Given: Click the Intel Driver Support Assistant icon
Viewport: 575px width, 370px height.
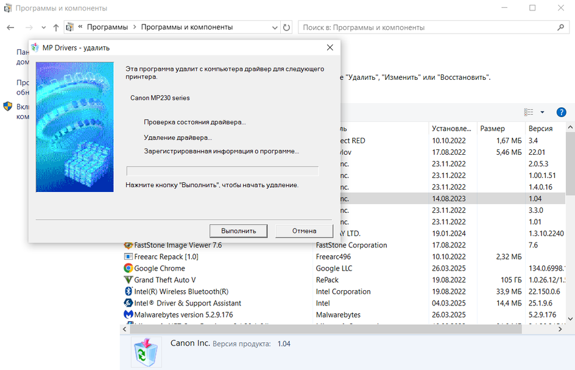Looking at the screenshot, I should point(128,303).
